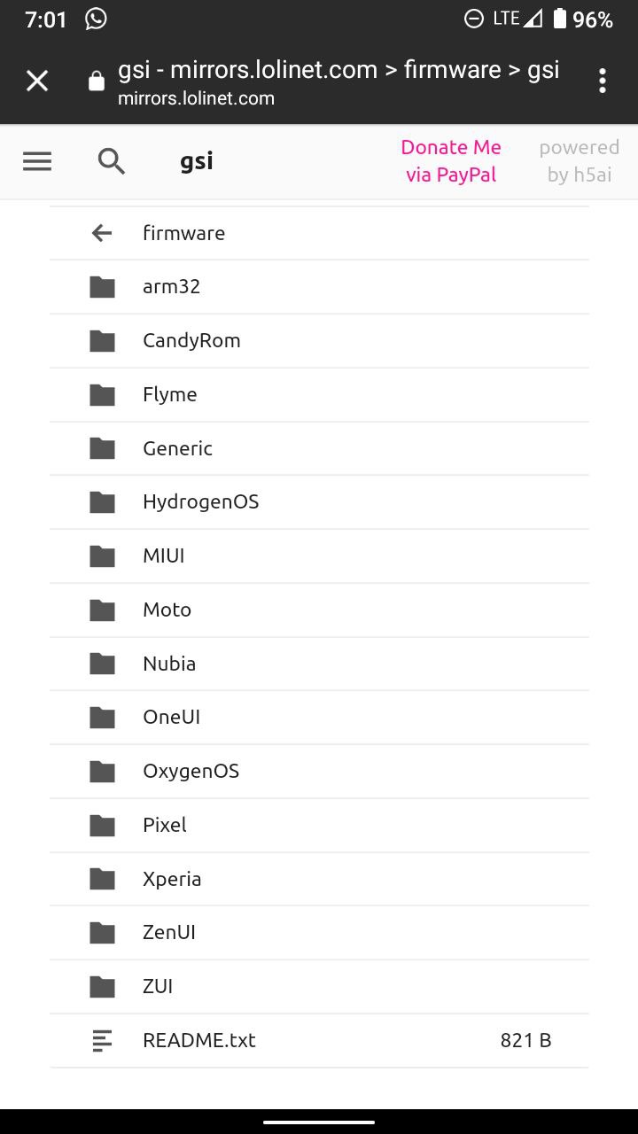This screenshot has height=1134, width=638.
Task: Open the HydrogenOS folder
Action: point(319,502)
